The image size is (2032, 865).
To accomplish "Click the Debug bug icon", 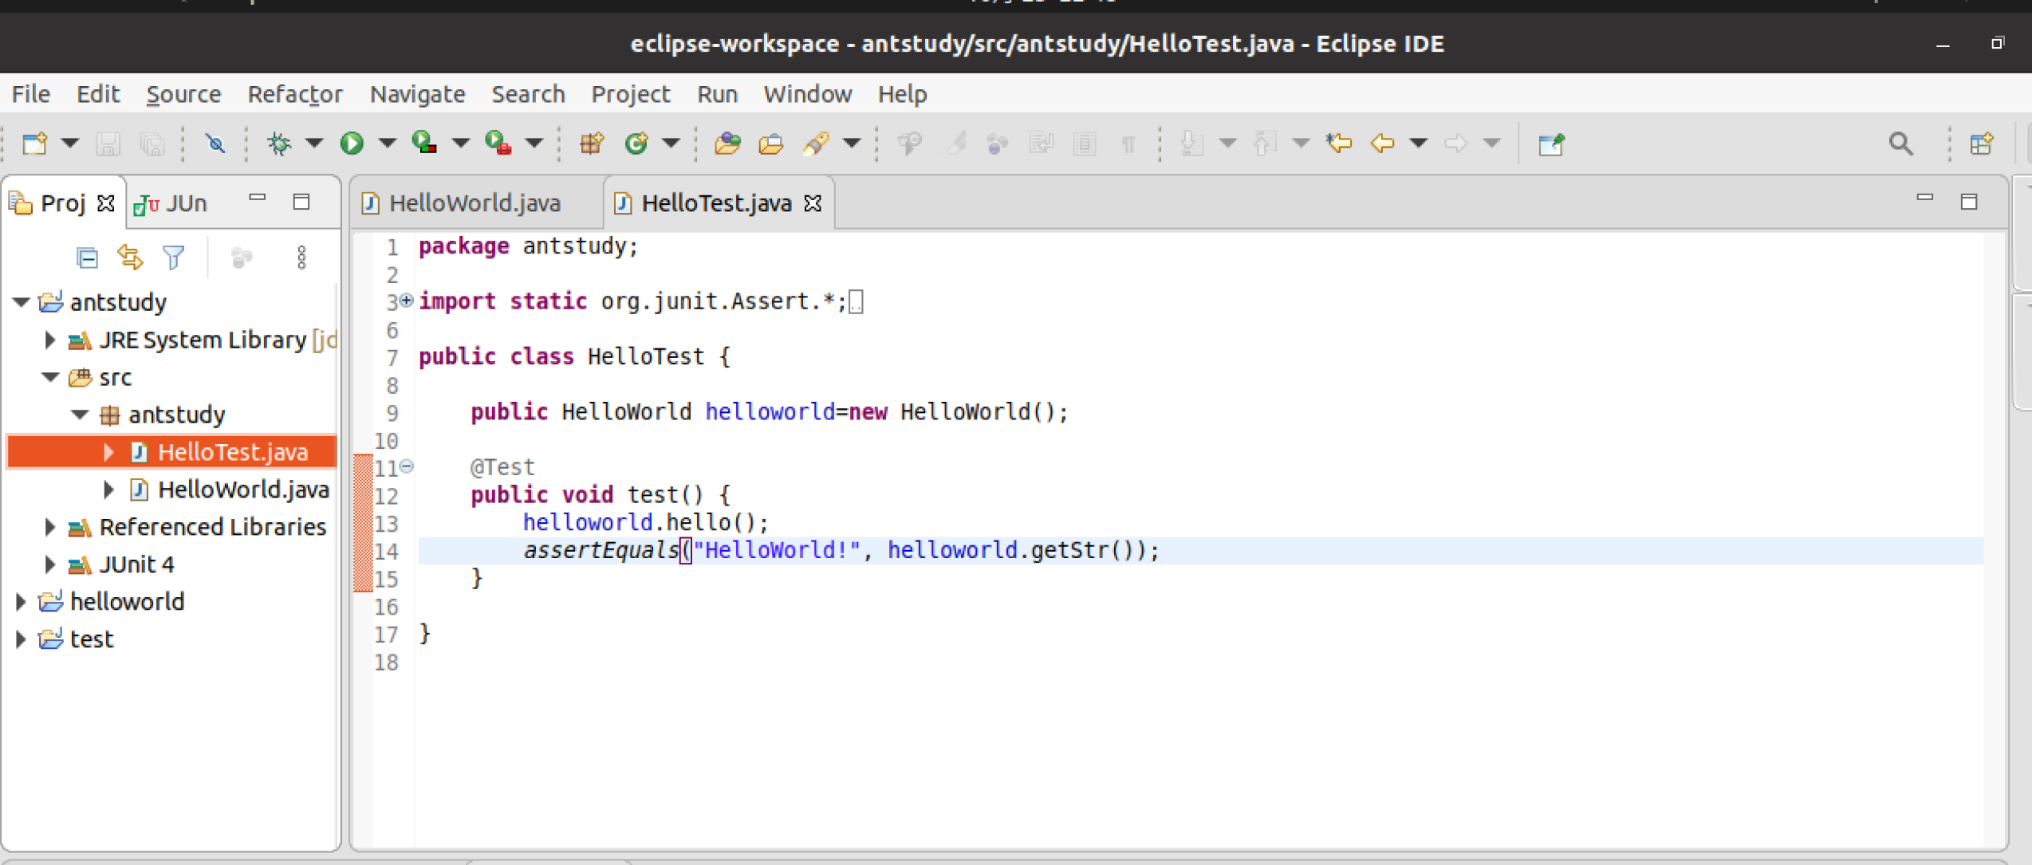I will click(x=279, y=144).
